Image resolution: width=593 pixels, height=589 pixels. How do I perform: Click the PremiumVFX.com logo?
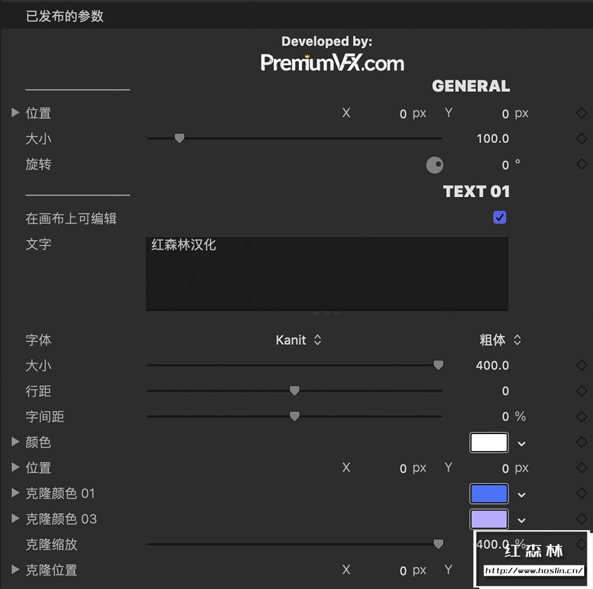pyautogui.click(x=332, y=63)
